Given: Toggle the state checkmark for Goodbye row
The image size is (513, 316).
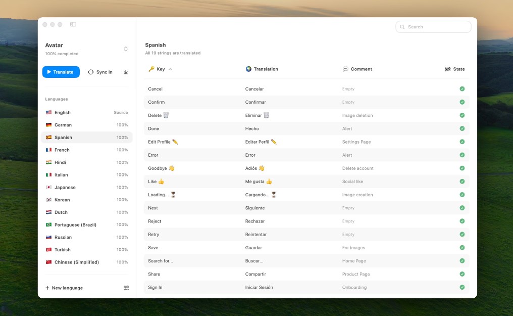Looking at the screenshot, I should [462, 168].
